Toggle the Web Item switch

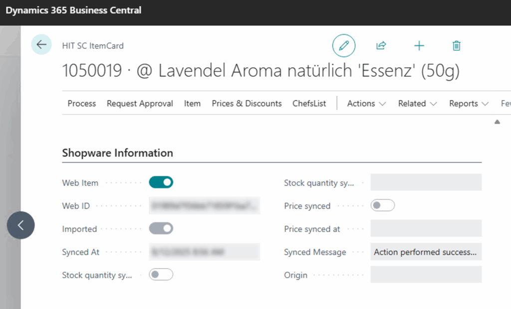pyautogui.click(x=161, y=182)
